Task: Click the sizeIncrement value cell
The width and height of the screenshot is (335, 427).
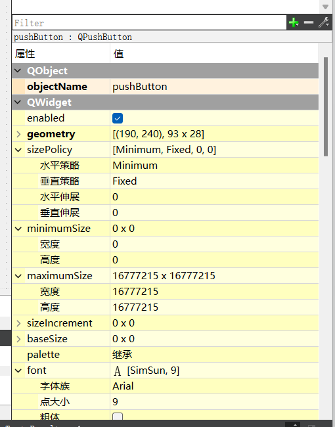Action: (x=214, y=323)
